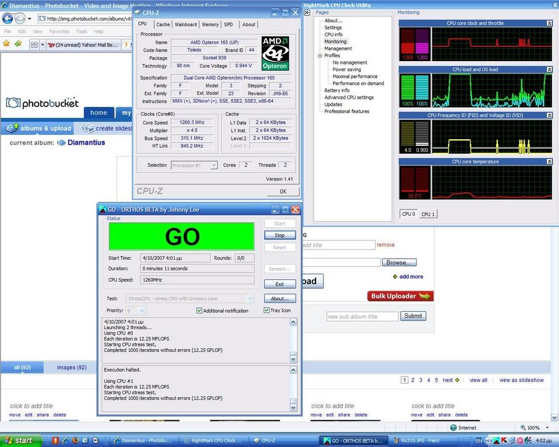Open the address bar history dropdown arrow
This screenshot has width=559, height=447.
[29, 19]
